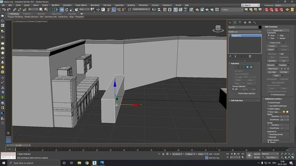The image size is (296, 166).
Task: Click Configure Modifier Sets icon
Action: (x=250, y=56)
